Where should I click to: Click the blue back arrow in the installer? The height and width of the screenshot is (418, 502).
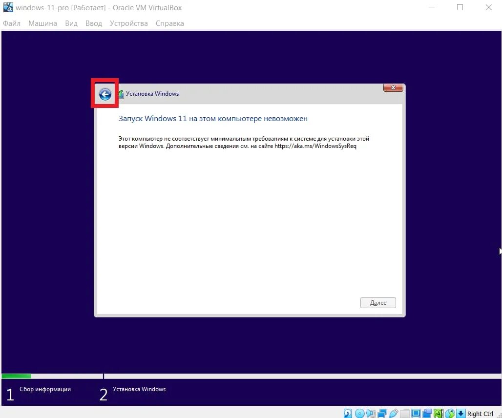pos(105,94)
